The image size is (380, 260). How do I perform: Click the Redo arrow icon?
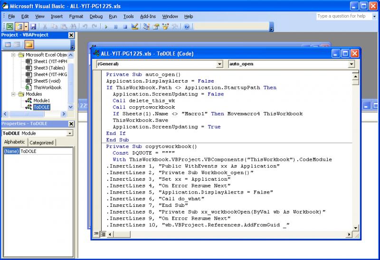(x=94, y=27)
